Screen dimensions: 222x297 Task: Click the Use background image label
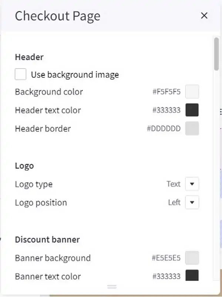pyautogui.click(x=75, y=75)
